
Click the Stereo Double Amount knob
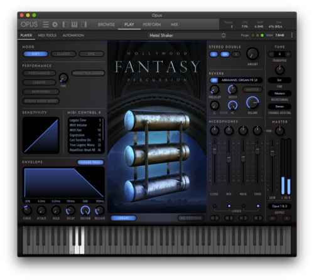click(x=252, y=54)
